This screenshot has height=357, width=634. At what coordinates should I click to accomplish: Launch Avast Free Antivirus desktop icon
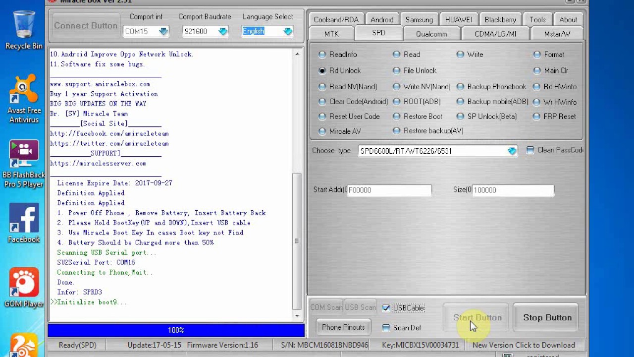click(24, 99)
